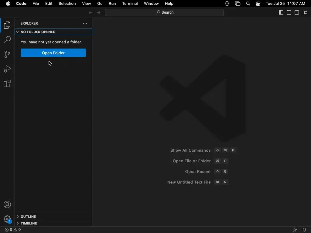This screenshot has width=311, height=233.
Task: Open the Accounts menu icon
Action: point(7,204)
